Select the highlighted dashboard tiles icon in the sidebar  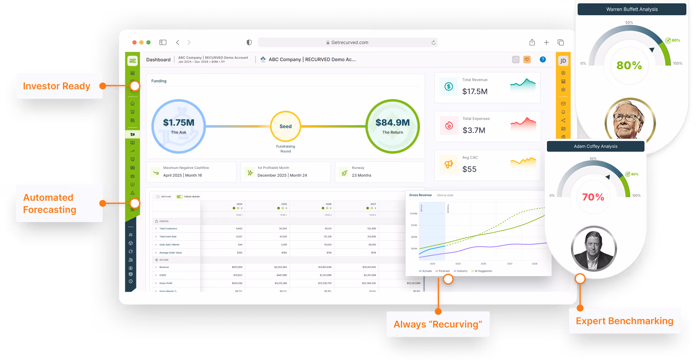point(132,134)
